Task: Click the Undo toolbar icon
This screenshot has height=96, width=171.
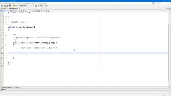Action: coord(14,6)
